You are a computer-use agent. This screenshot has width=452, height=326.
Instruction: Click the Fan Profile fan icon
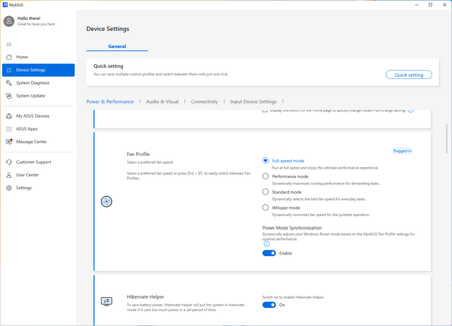[x=107, y=202]
